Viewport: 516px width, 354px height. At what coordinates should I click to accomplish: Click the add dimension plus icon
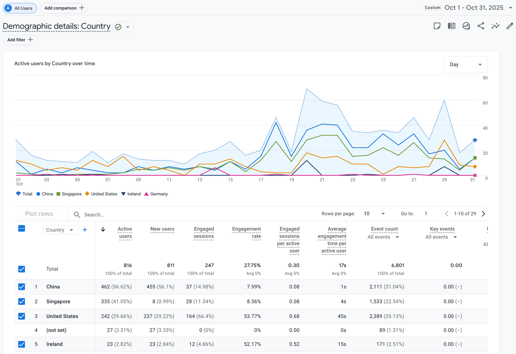(85, 230)
